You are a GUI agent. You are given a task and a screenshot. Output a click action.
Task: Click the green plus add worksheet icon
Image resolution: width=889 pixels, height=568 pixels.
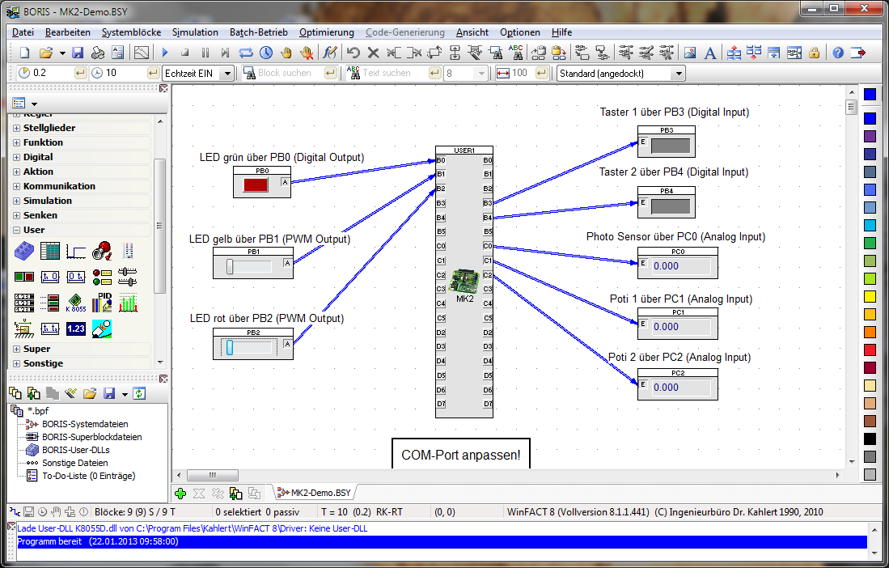click(181, 494)
